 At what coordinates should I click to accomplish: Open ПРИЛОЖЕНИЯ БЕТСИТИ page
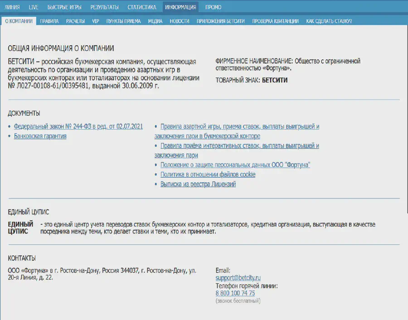tap(221, 21)
